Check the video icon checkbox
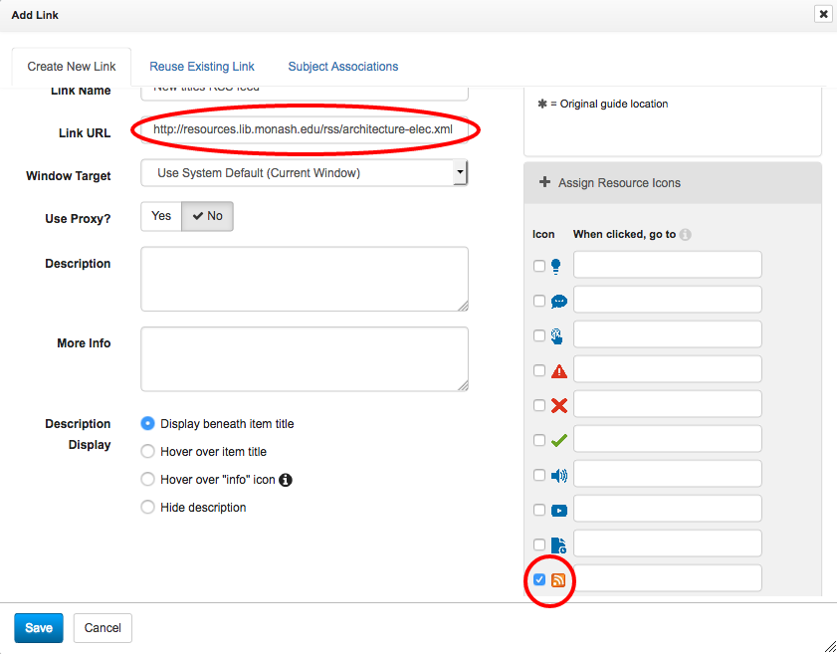This screenshot has height=654, width=837. coord(539,510)
